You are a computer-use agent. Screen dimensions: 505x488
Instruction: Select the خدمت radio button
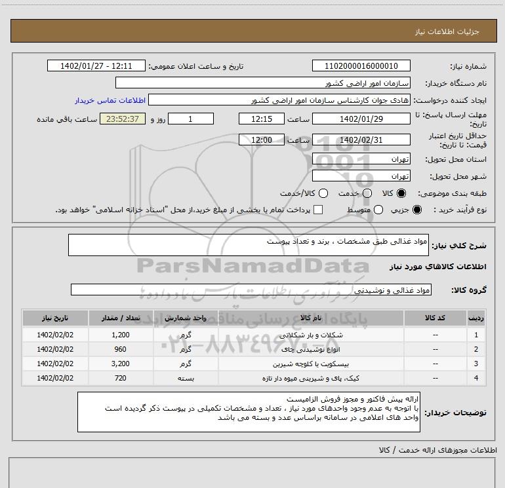pos(367,193)
